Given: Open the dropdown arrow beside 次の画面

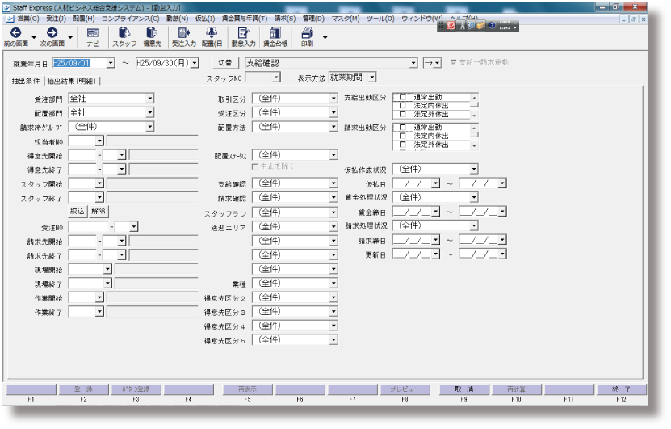Looking at the screenshot, I should click(x=70, y=38).
